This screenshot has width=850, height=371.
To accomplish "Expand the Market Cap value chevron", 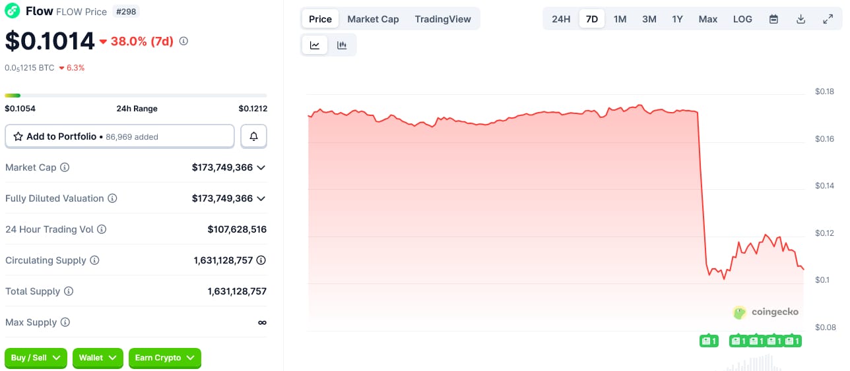I will coord(261,167).
